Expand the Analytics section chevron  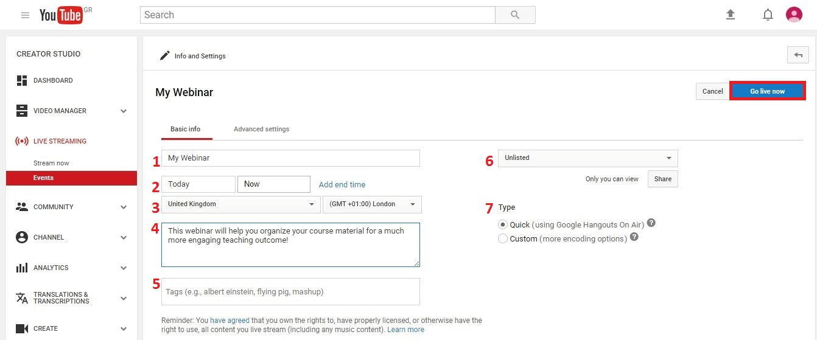click(124, 268)
